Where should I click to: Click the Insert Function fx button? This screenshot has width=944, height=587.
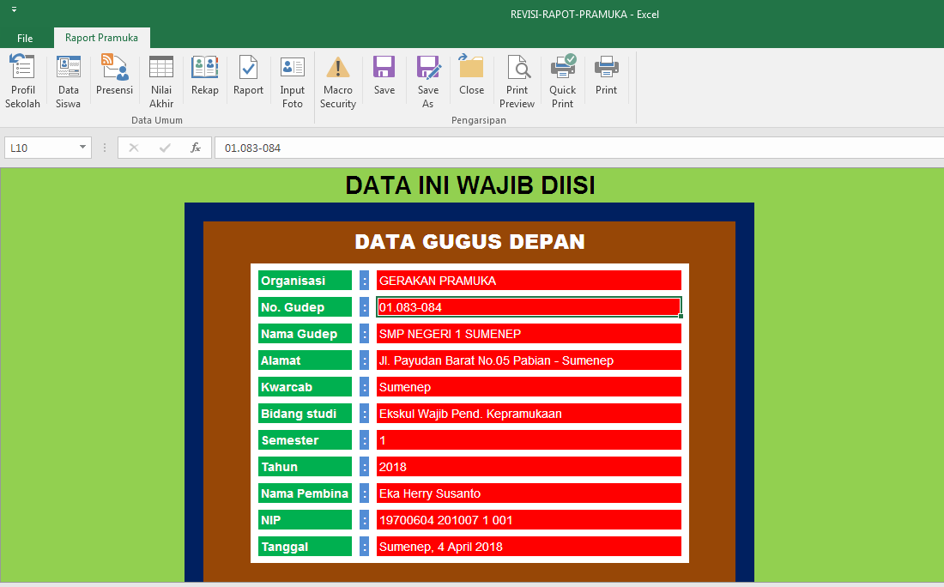[x=196, y=147]
